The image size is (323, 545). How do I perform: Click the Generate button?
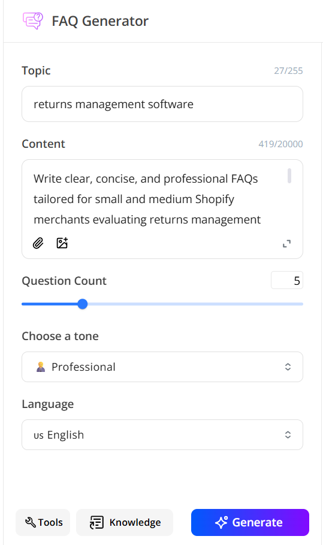[x=250, y=522]
